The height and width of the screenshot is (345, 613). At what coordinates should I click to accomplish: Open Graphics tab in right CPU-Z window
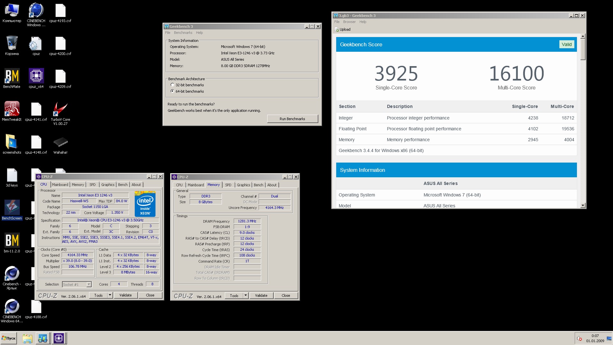click(x=243, y=185)
